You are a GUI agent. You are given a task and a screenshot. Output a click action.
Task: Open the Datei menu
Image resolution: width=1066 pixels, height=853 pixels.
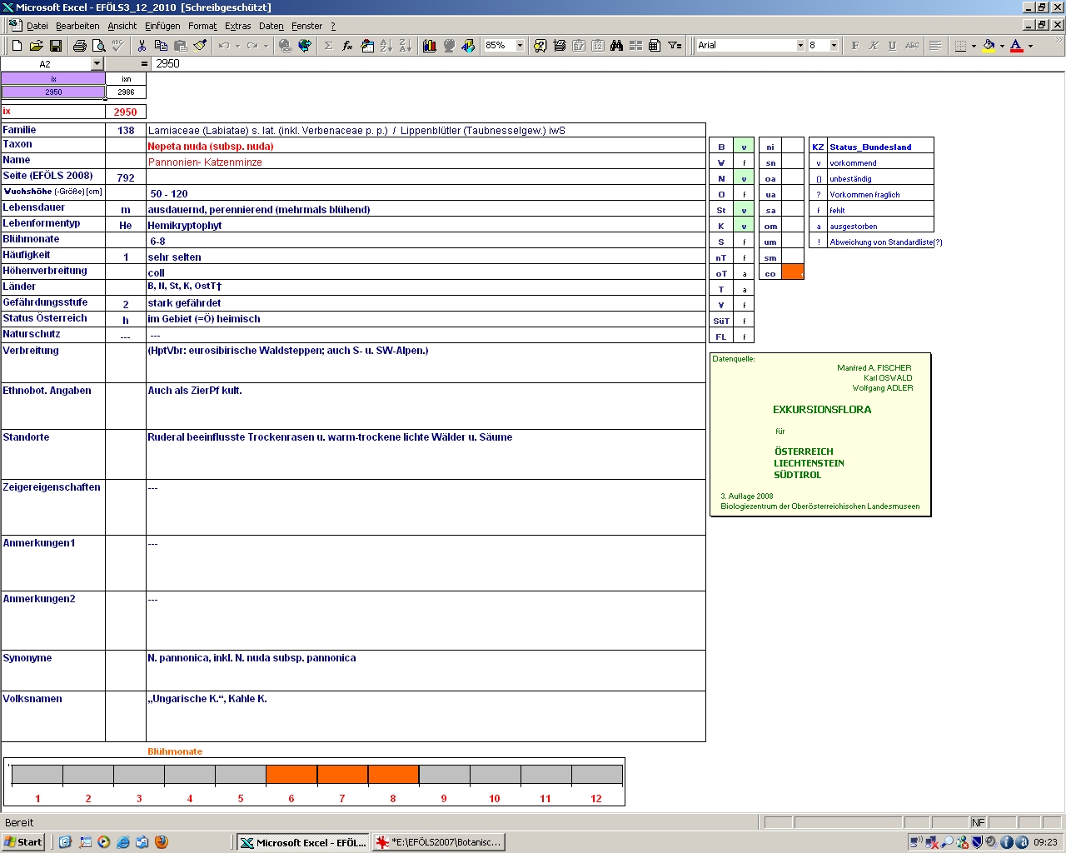37,26
